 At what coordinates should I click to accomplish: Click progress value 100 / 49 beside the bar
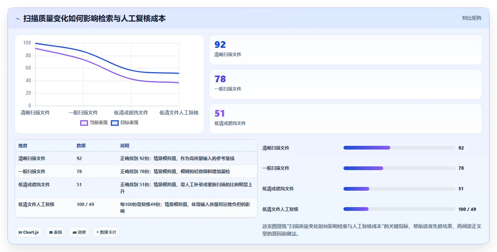[467, 209]
